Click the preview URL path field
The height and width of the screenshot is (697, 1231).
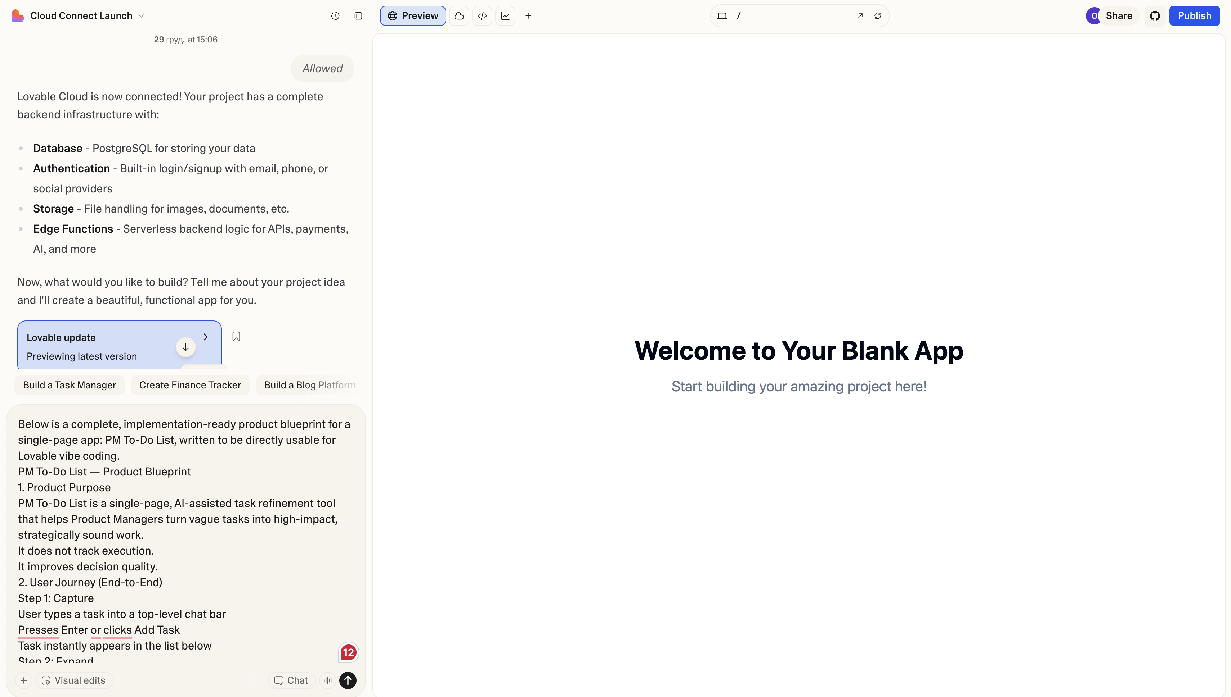(x=793, y=16)
